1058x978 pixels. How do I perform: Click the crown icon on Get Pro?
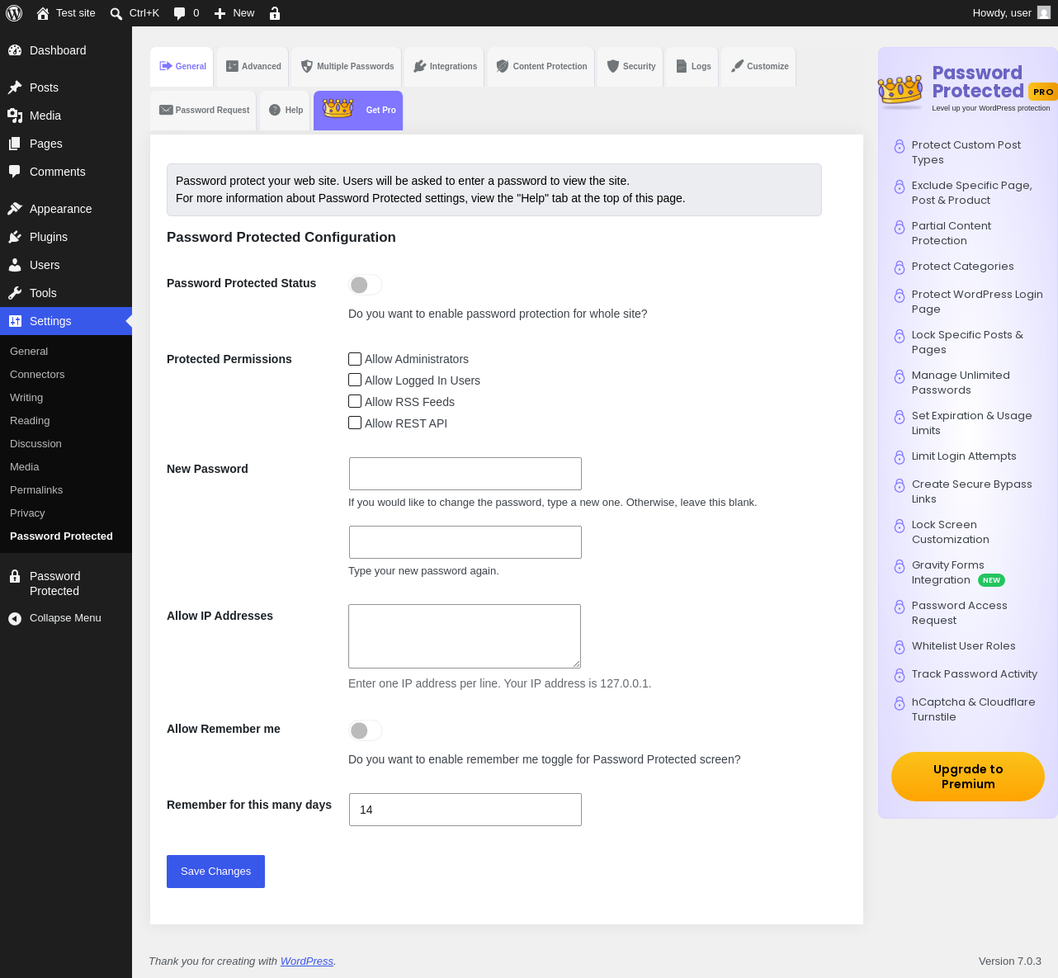click(x=338, y=108)
